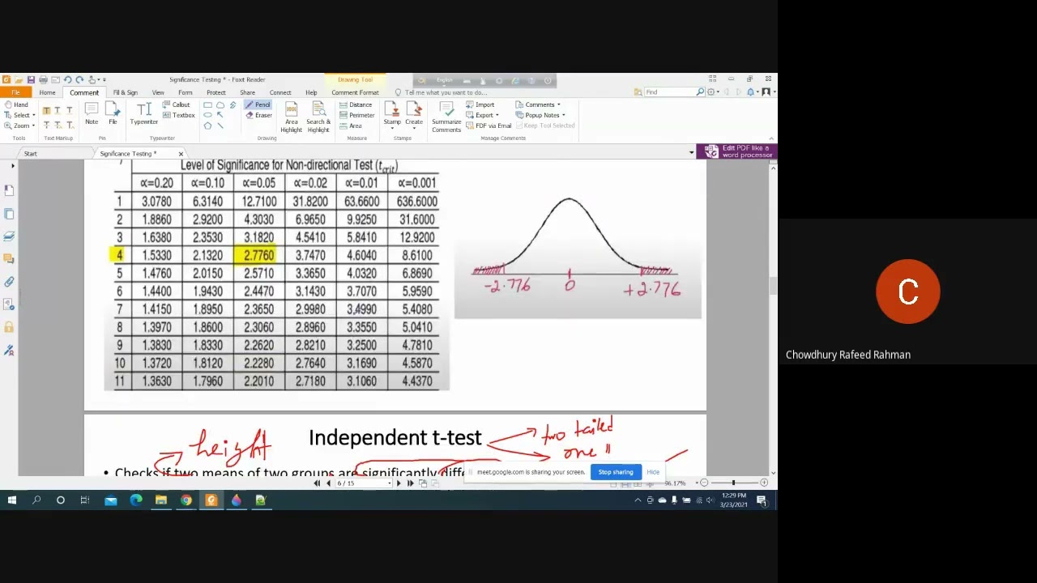1037x583 pixels.
Task: Click the Summarize Comments button
Action: click(x=446, y=117)
